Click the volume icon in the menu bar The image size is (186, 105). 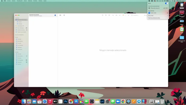point(165,1)
